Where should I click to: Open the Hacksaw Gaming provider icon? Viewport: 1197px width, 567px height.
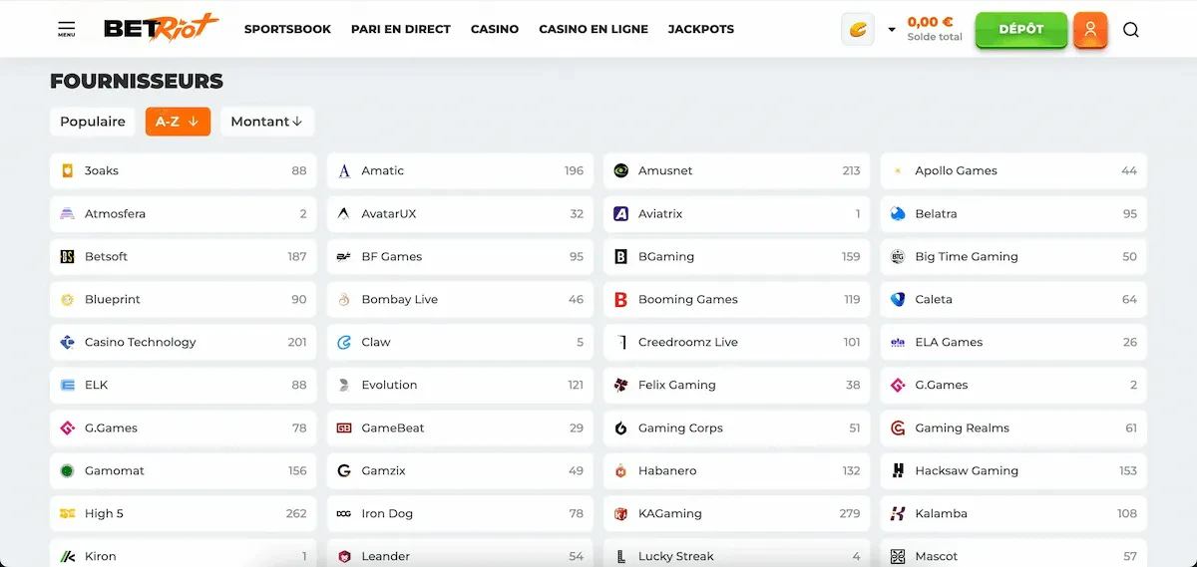(898, 470)
